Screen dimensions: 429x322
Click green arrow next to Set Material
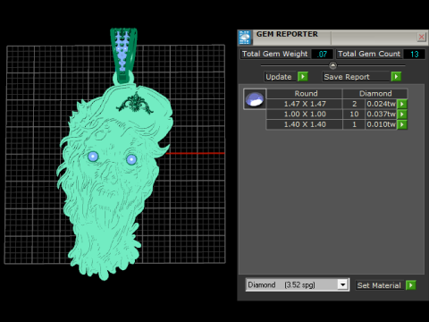pyautogui.click(x=410, y=285)
